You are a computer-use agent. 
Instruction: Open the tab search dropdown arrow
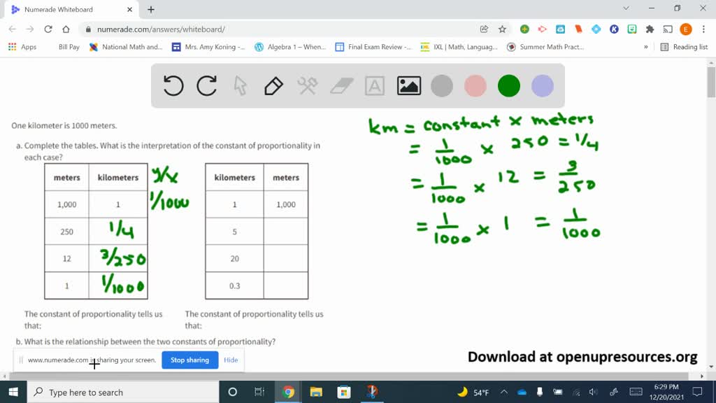626,8
